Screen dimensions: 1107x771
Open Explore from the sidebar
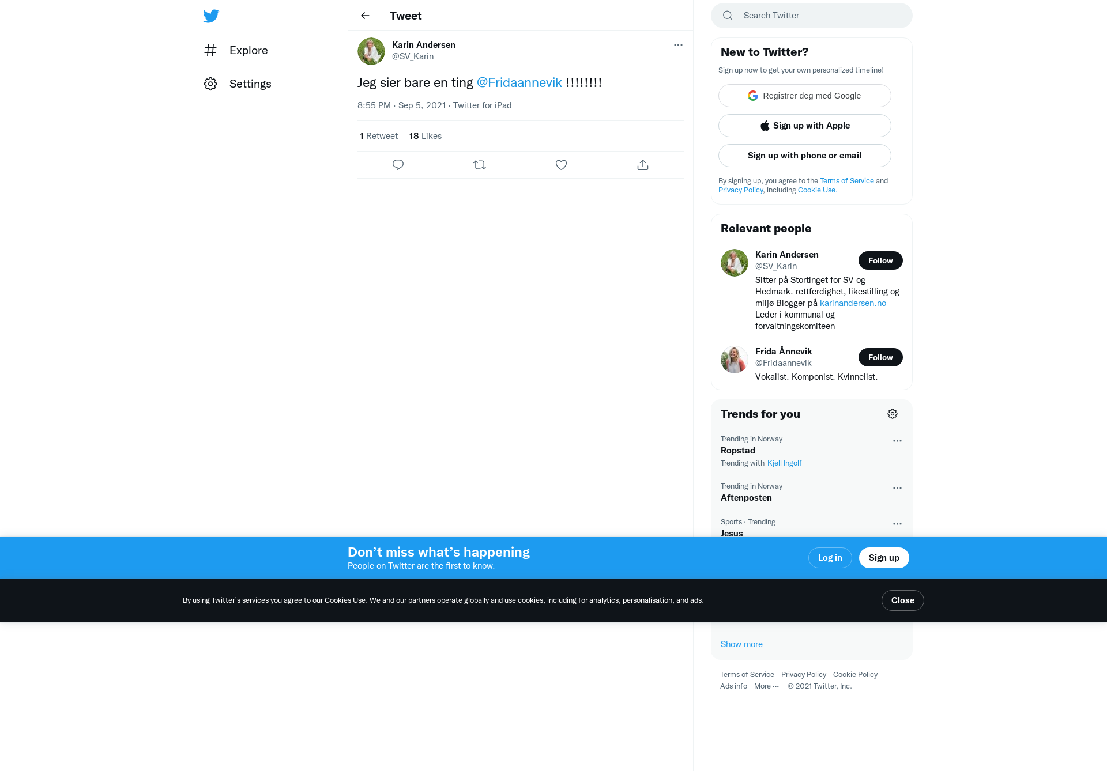236,50
